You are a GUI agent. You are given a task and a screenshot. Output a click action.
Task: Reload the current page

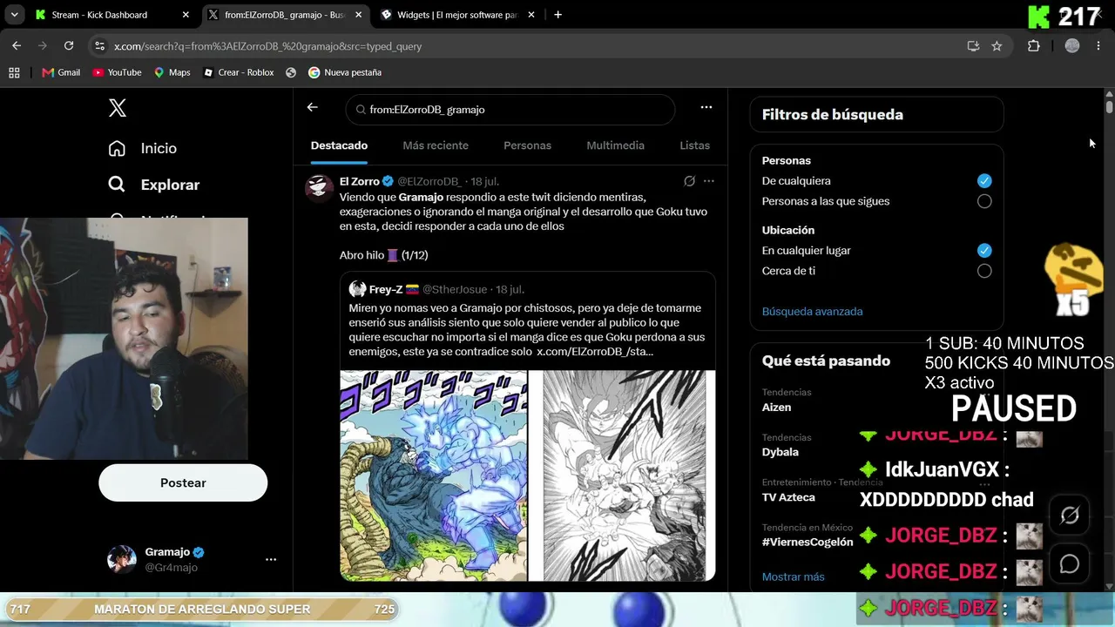pyautogui.click(x=69, y=46)
